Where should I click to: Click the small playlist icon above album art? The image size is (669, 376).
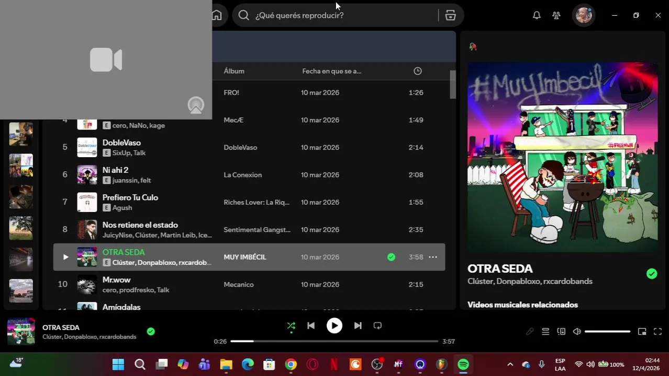pos(473,46)
